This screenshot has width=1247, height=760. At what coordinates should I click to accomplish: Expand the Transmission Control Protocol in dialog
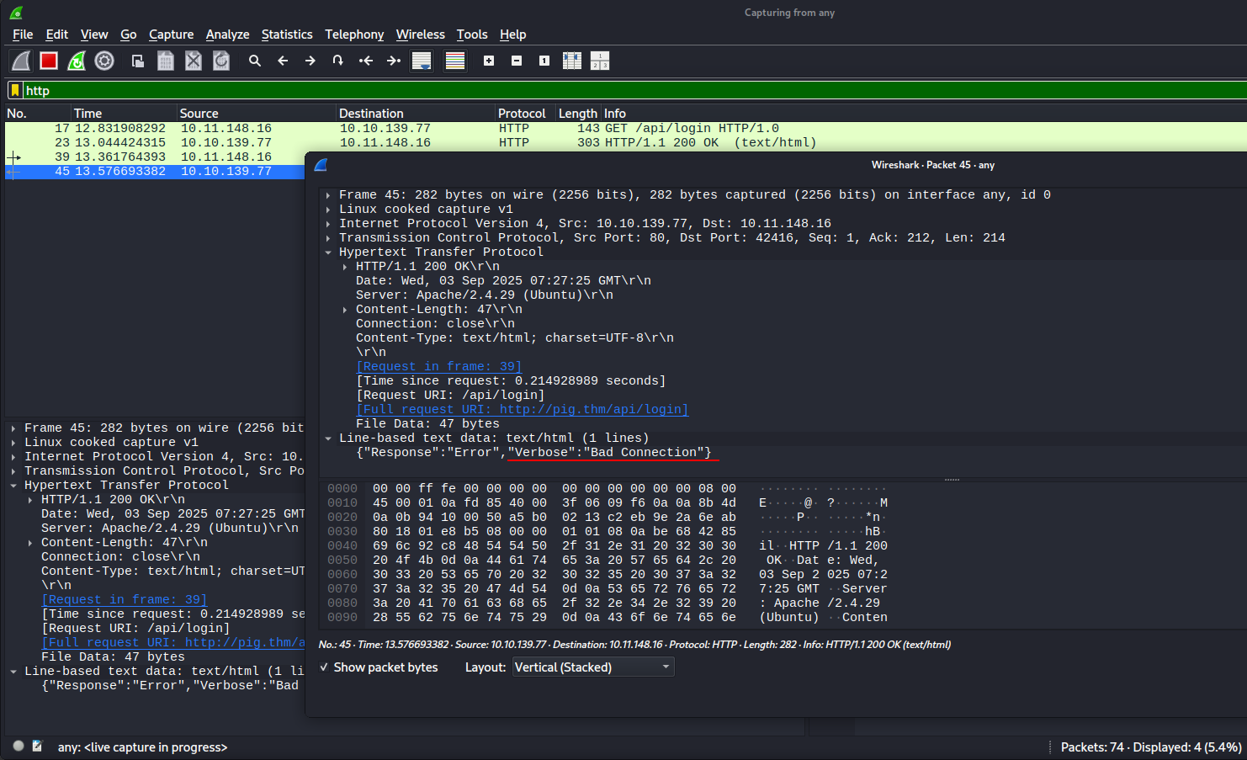coord(328,238)
